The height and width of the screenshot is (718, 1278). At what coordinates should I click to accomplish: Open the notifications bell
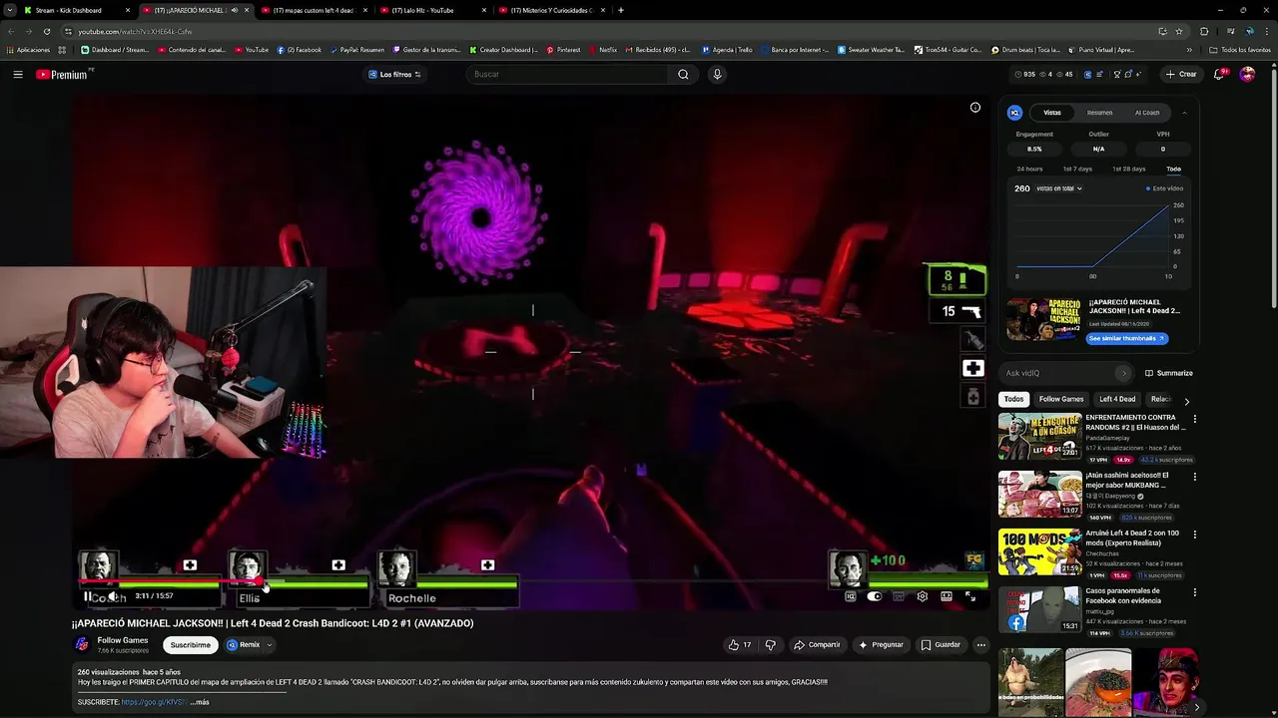click(x=1219, y=74)
